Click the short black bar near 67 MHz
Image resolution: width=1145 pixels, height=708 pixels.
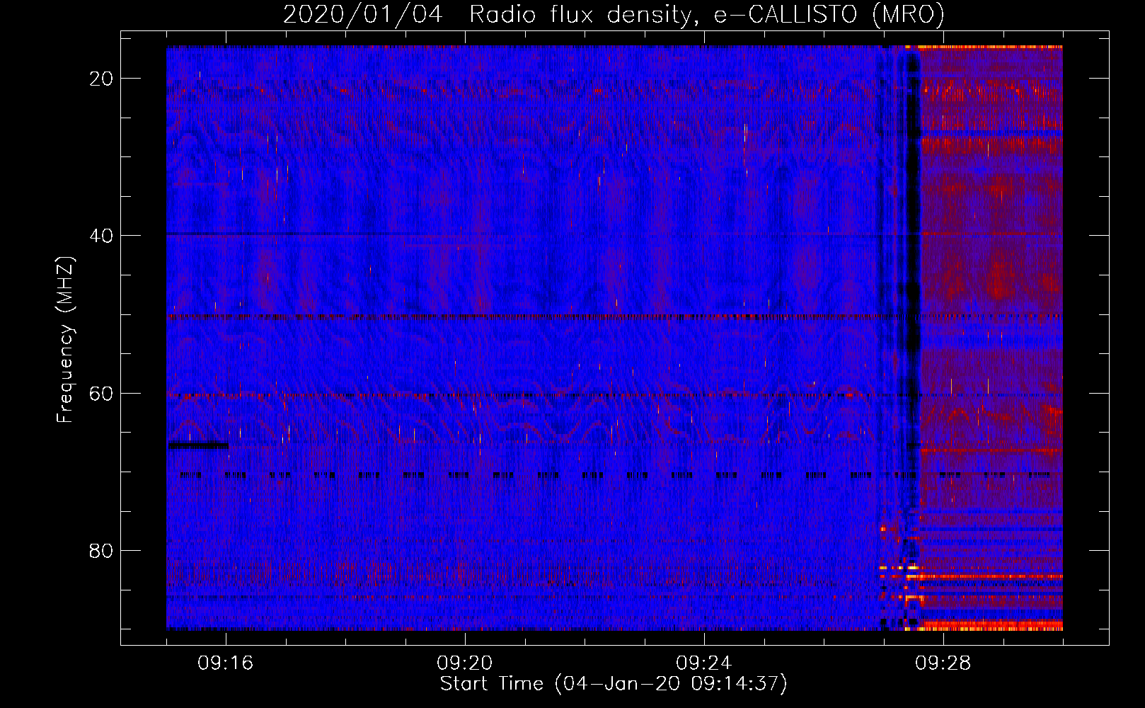click(198, 445)
